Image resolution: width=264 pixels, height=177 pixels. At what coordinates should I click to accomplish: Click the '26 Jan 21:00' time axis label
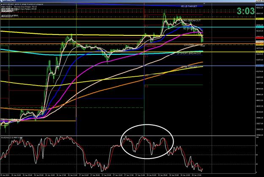point(72,175)
